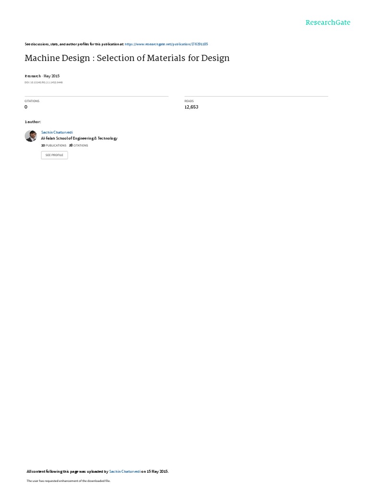The image size is (369, 492).
Task: View the author's 38 citations
Action: coord(78,145)
